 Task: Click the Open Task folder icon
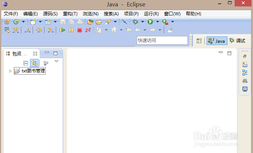[99, 22]
